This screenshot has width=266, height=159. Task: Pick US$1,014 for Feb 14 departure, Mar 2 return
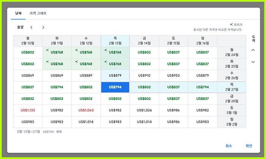144,122
